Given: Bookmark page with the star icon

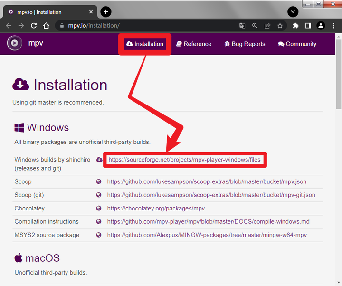Looking at the screenshot, I should point(280,26).
